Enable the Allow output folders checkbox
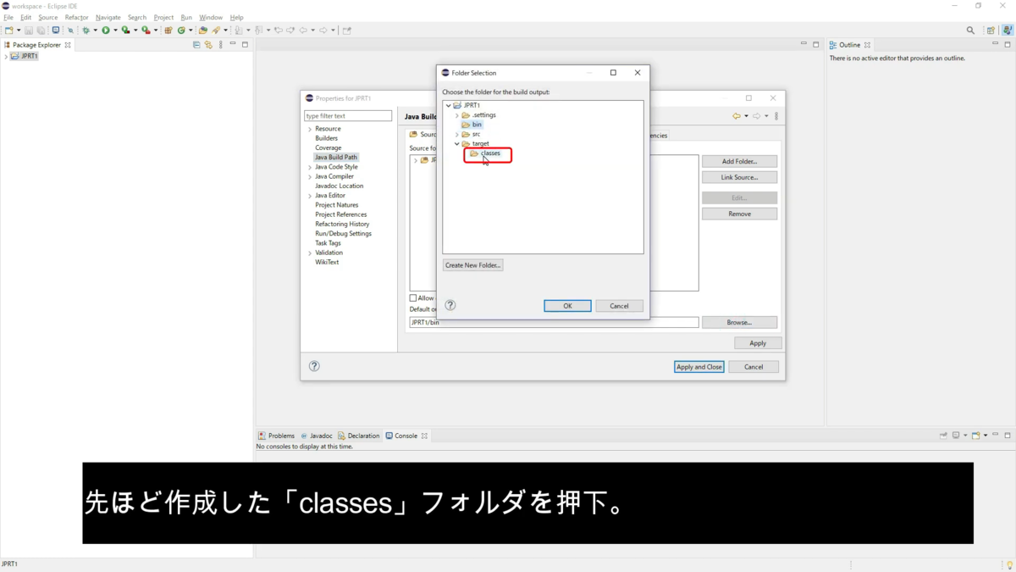The width and height of the screenshot is (1016, 572). pyautogui.click(x=415, y=297)
